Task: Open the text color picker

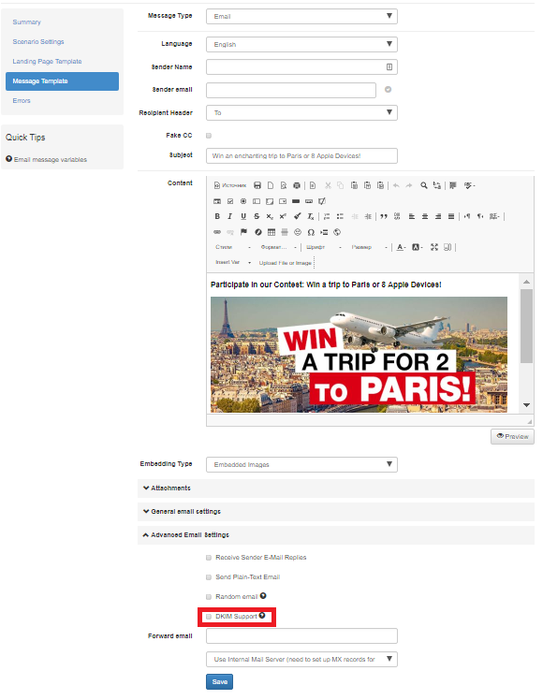Action: coord(401,247)
